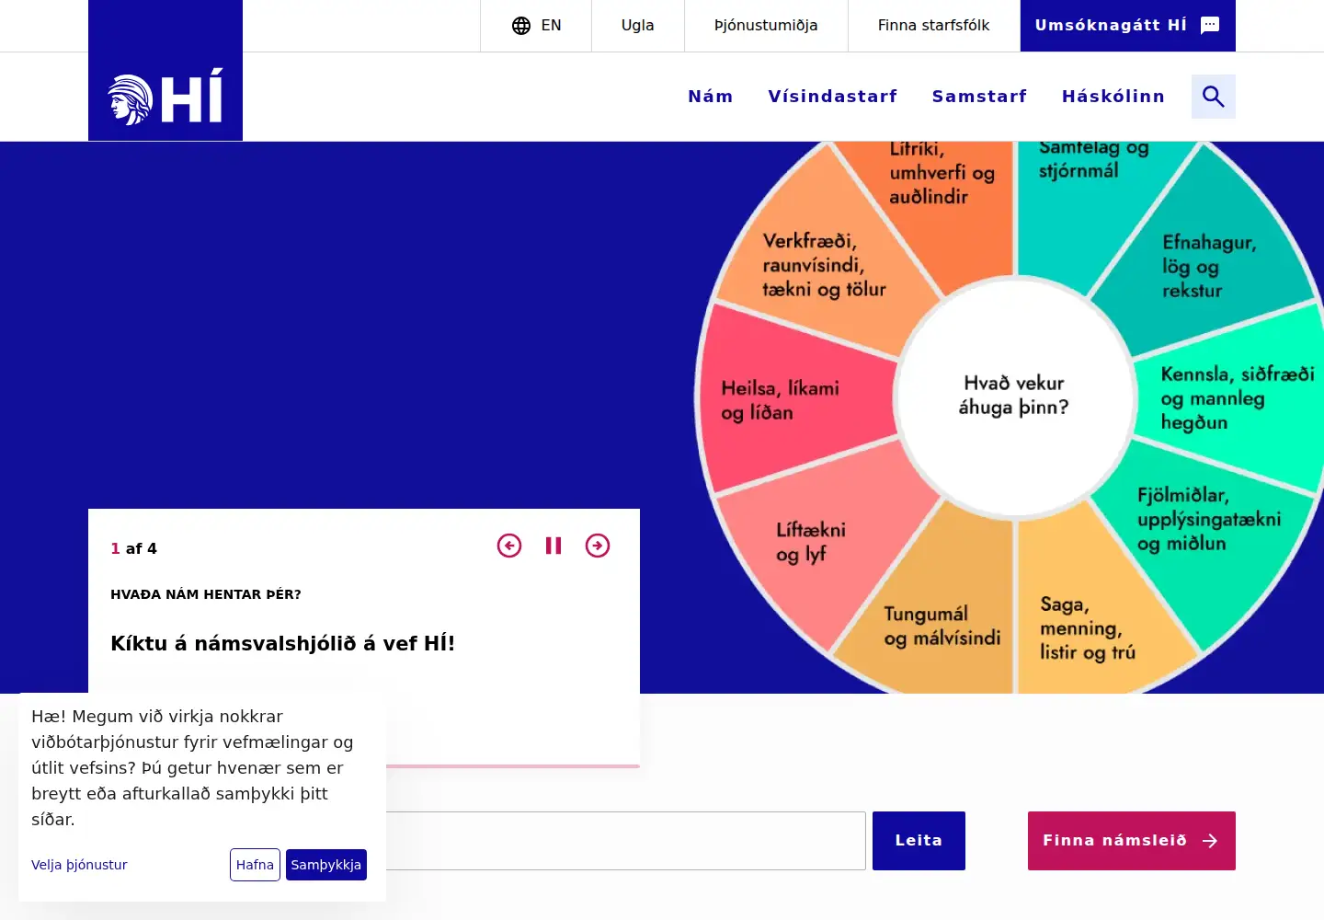Open the Vísindastarf menu
Image resolution: width=1324 pixels, height=920 pixels.
(833, 97)
